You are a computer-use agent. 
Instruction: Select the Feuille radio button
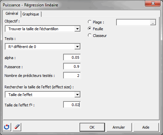pyautogui.click(x=90, y=29)
